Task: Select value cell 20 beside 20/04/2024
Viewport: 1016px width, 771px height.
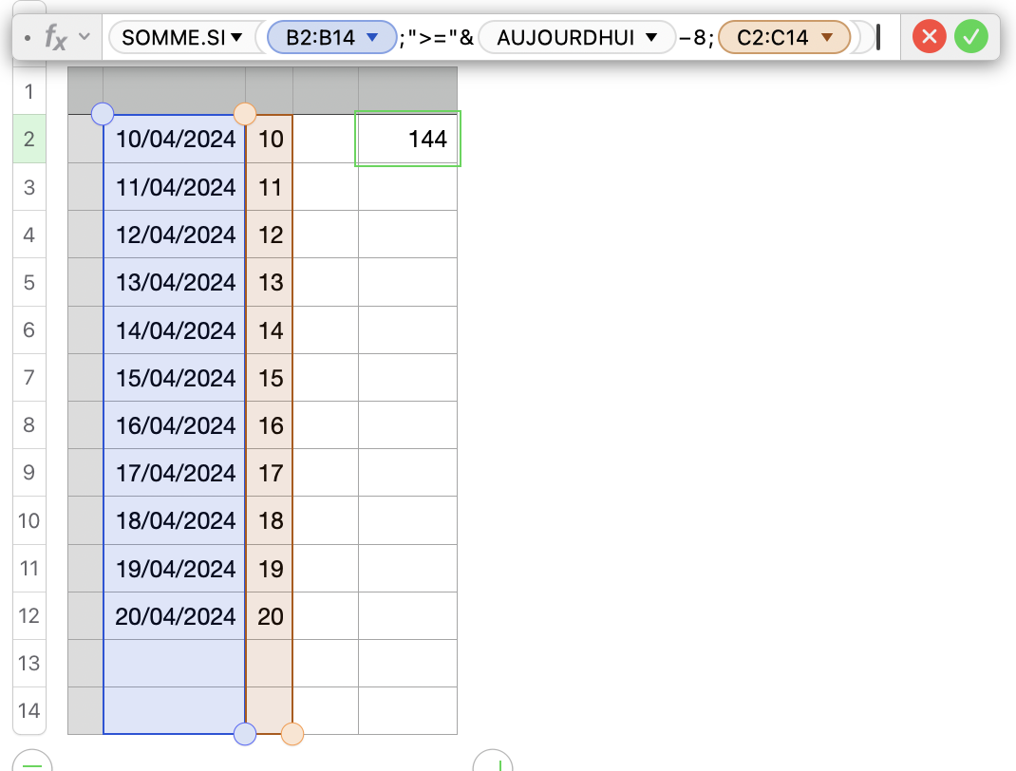Action: tap(270, 615)
